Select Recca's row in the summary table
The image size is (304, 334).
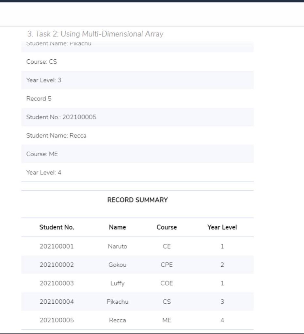pyautogui.click(x=137, y=320)
